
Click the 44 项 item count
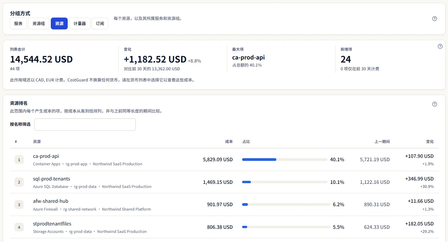tap(15, 69)
